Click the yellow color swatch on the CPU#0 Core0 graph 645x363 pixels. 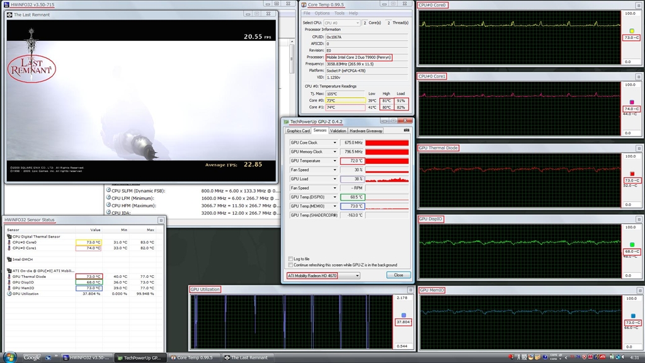coord(632,30)
